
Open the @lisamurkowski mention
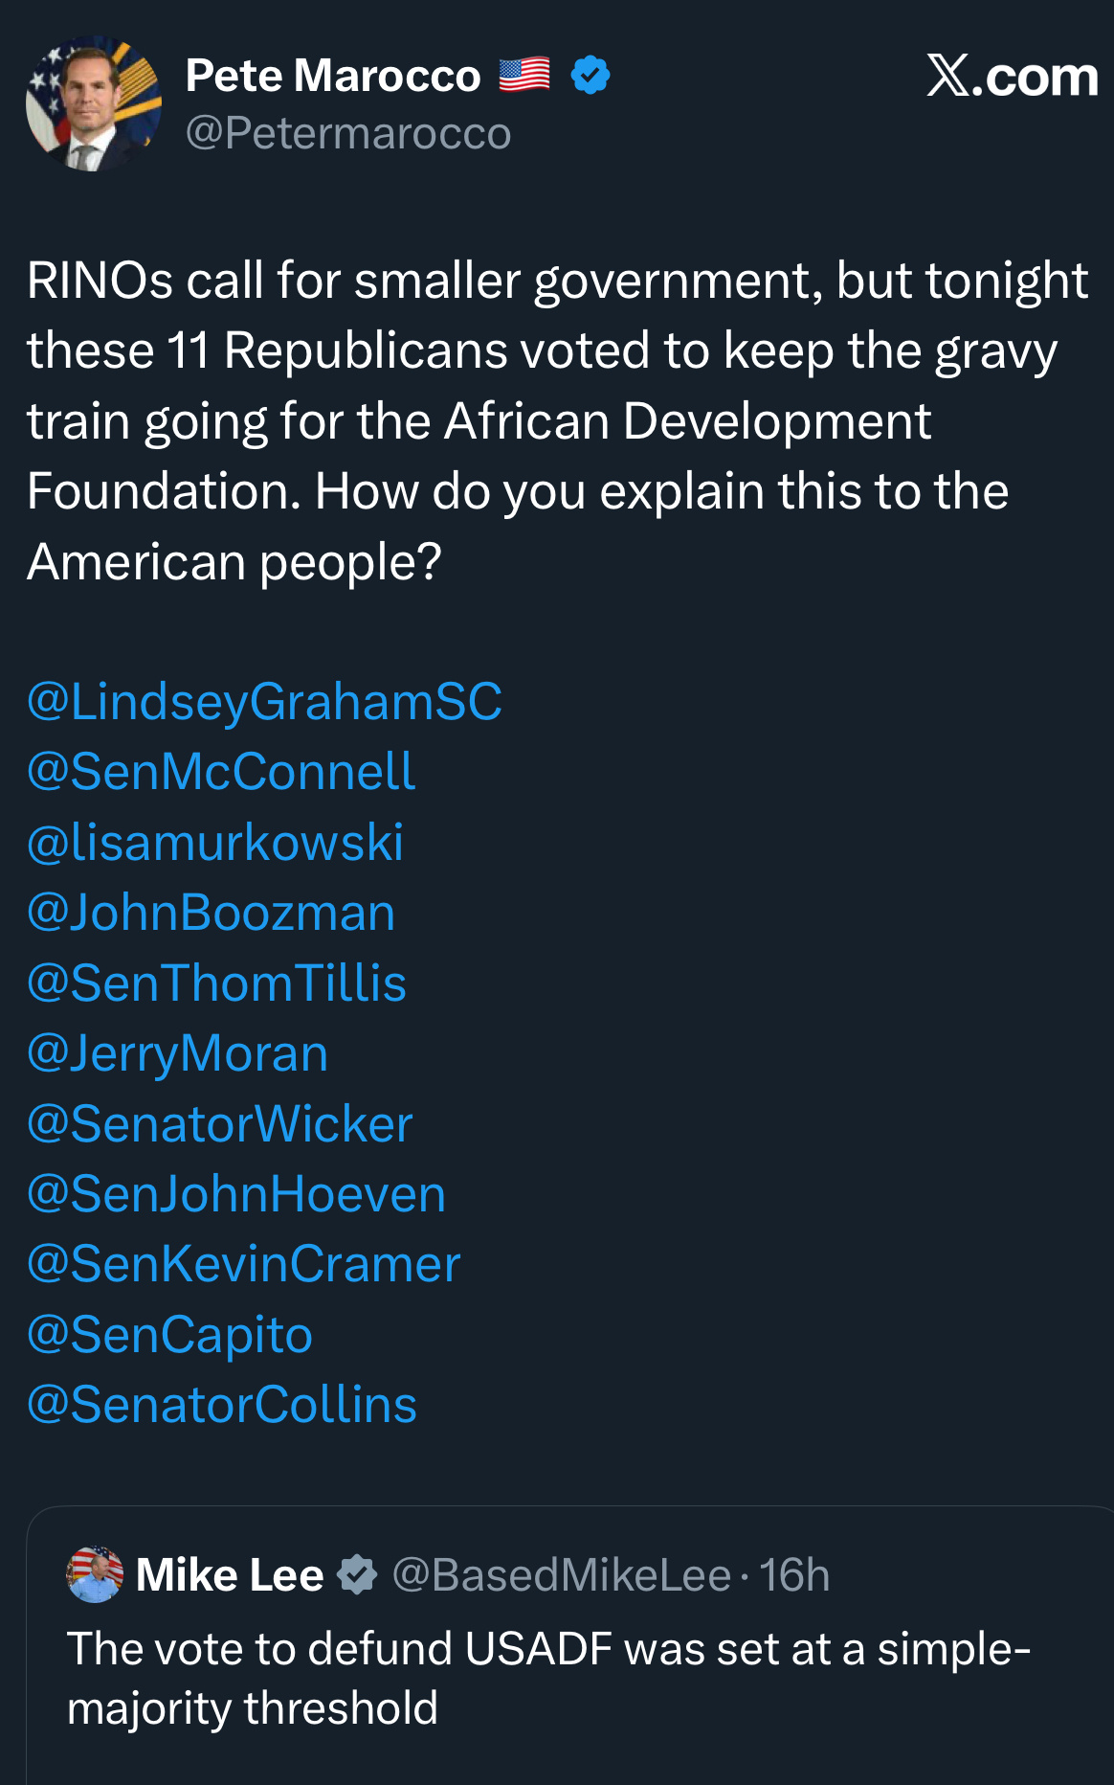pyautogui.click(x=215, y=843)
